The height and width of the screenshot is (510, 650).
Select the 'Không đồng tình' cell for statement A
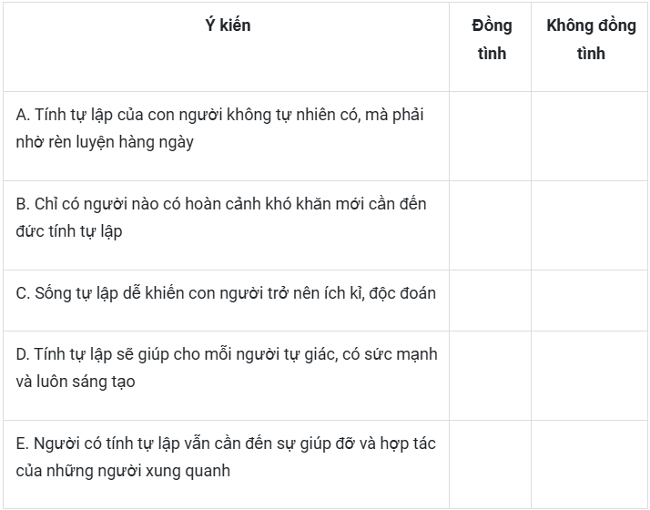click(589, 136)
